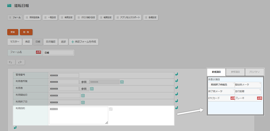The height and width of the screenshot is (131, 270).
Task: Click the orange 削除 button
Action: pyautogui.click(x=26, y=32)
